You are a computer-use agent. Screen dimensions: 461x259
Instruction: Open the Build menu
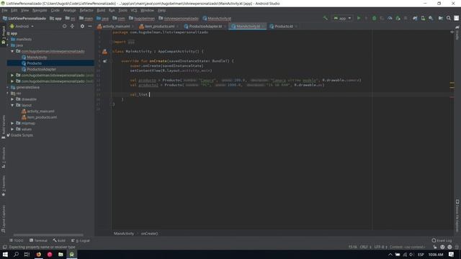pos(101,10)
